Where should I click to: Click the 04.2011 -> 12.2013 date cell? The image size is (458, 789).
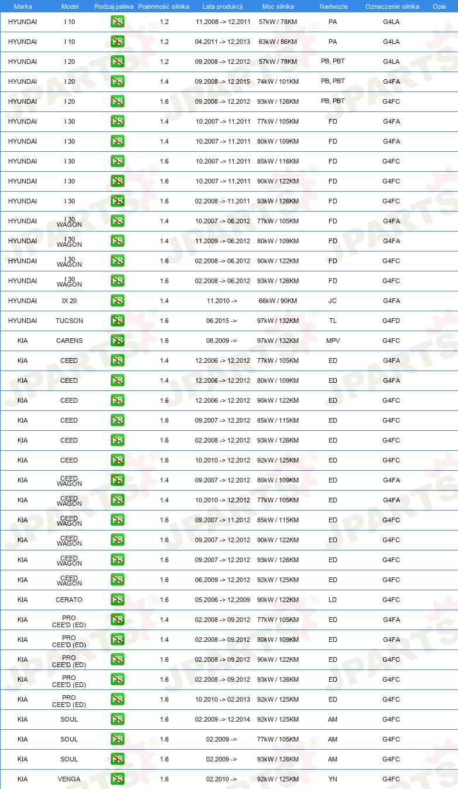(x=223, y=42)
